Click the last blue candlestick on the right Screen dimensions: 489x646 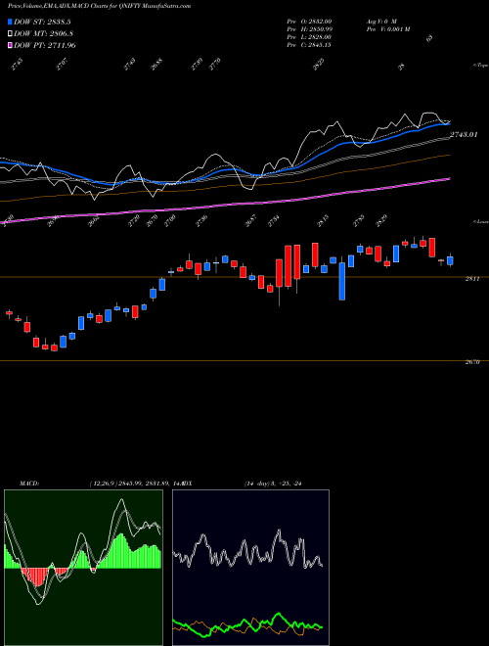coord(450,260)
